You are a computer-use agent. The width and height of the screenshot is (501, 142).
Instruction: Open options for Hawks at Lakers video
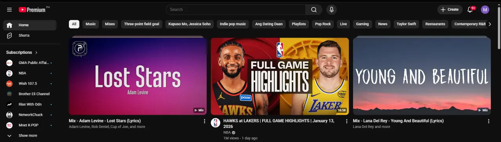[x=346, y=121]
